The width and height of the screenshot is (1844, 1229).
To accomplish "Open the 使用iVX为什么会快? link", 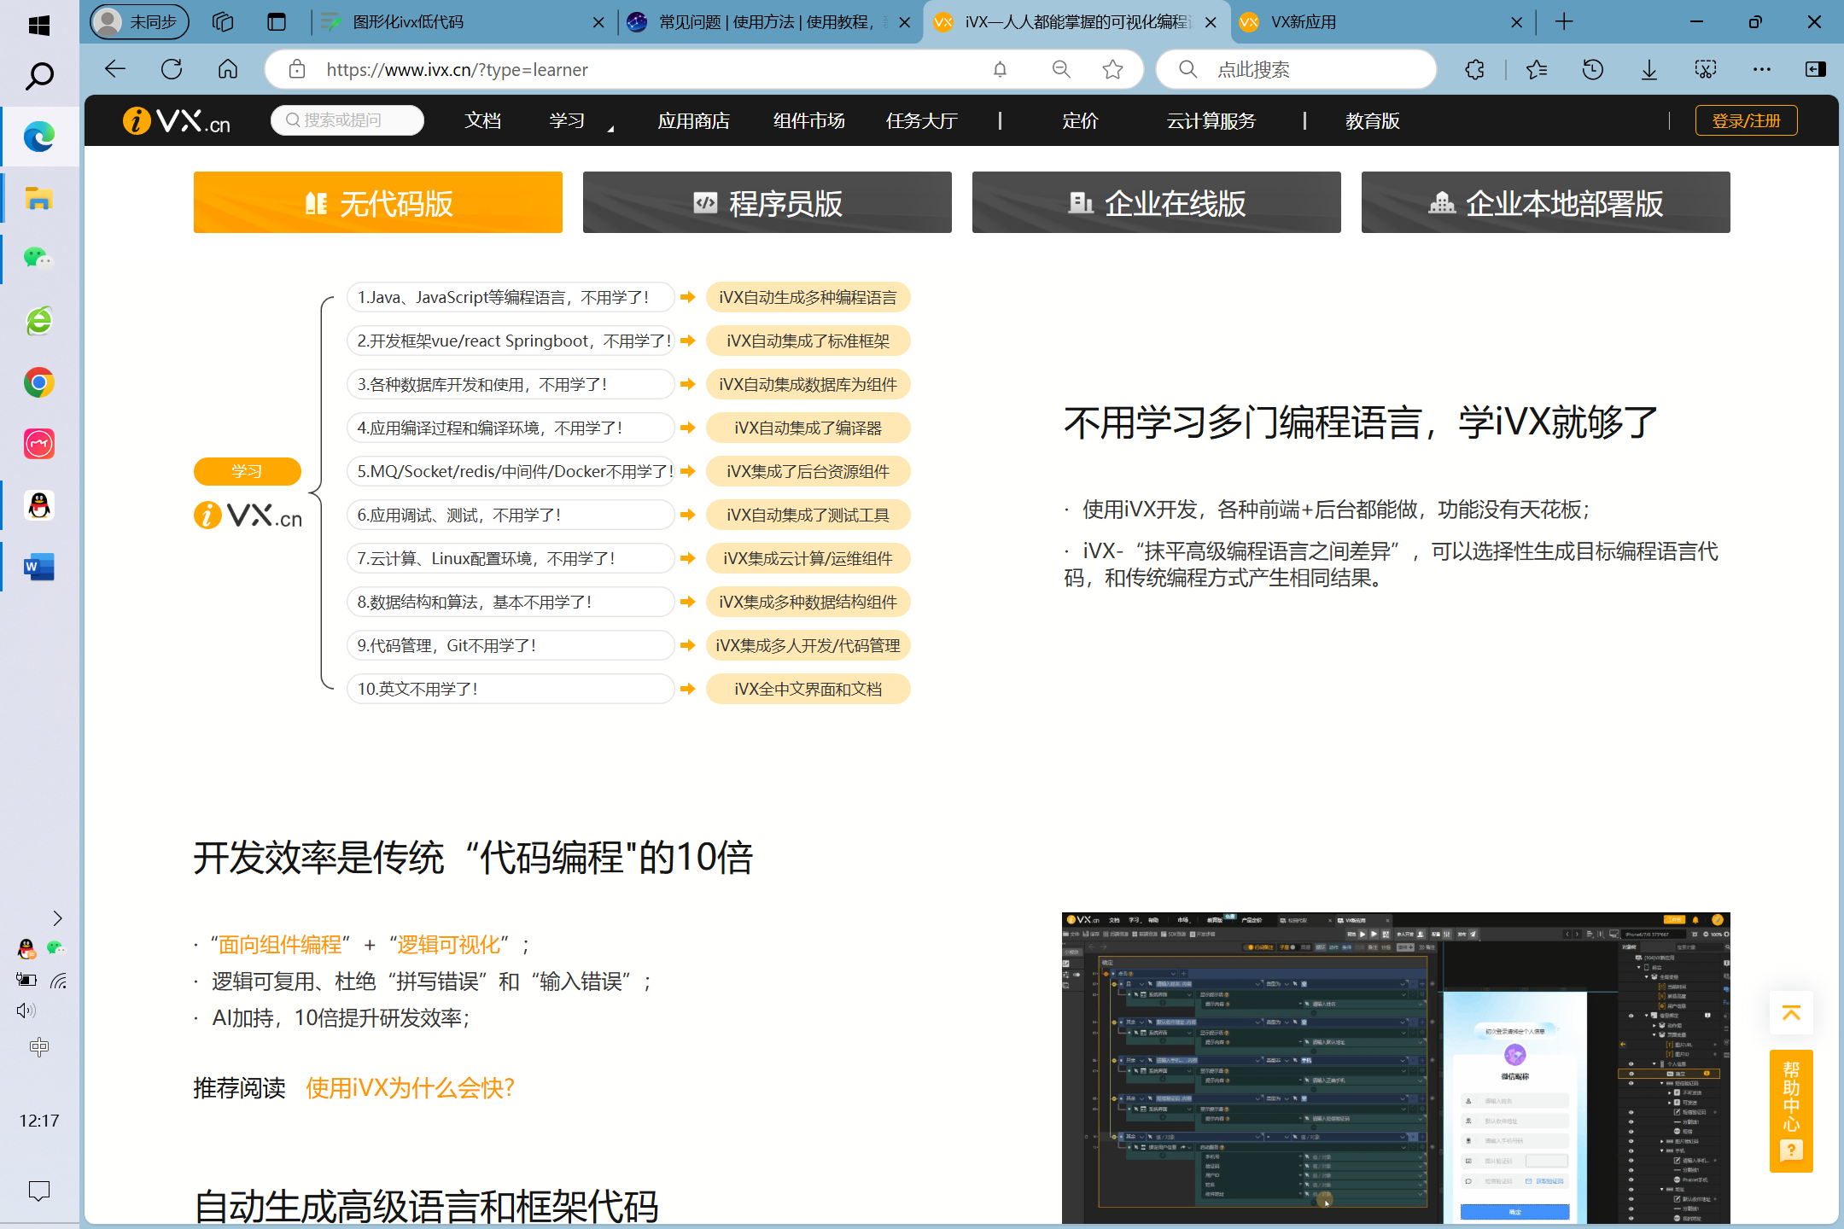I will click(410, 1088).
